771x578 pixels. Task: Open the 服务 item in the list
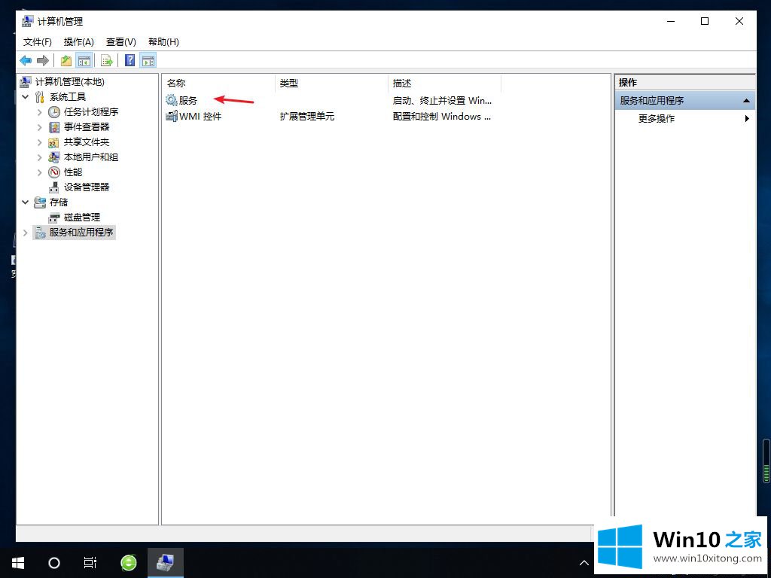pos(187,100)
